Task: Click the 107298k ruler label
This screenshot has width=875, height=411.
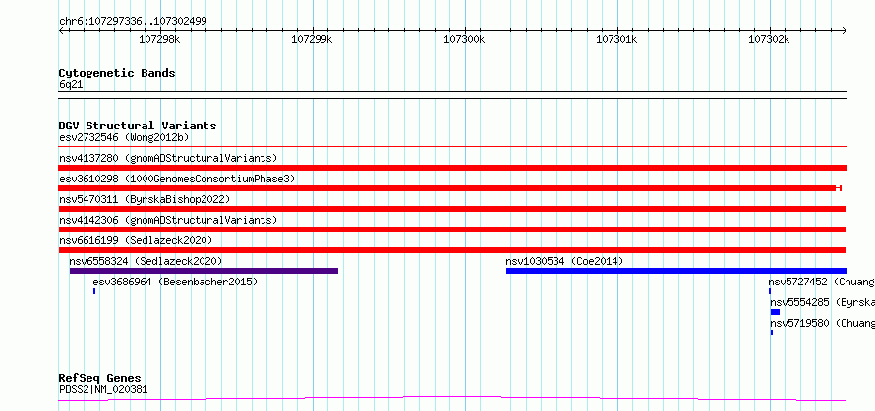Action: 159,39
